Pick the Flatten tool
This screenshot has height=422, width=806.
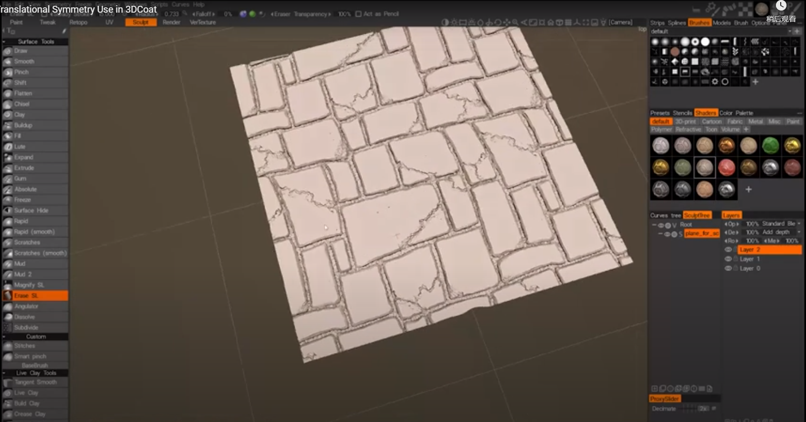35,93
